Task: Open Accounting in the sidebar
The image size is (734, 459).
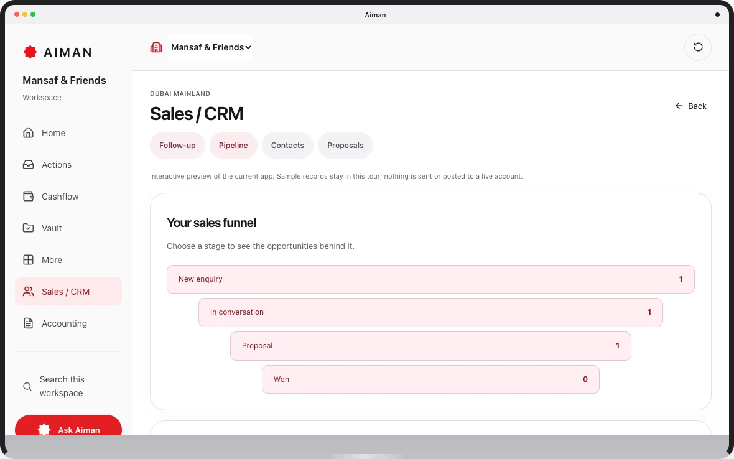Action: [68, 323]
